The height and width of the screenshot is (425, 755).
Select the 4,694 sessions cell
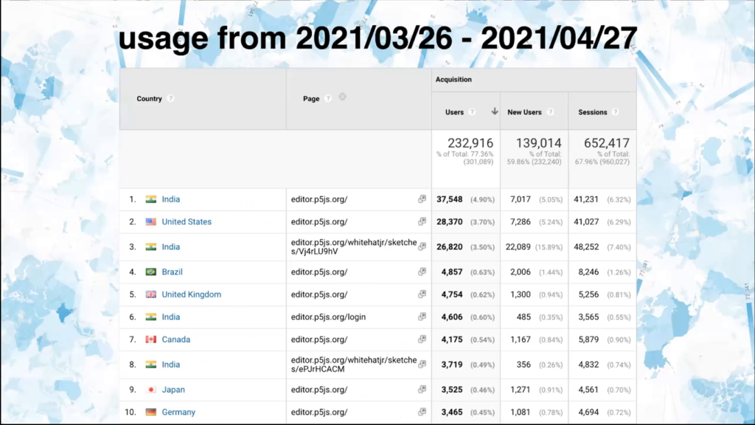coord(588,412)
